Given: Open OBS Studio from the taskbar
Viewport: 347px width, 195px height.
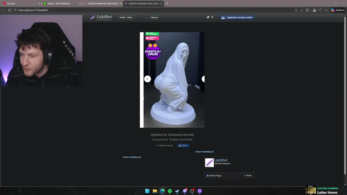Looking at the screenshot, I should (x=192, y=191).
